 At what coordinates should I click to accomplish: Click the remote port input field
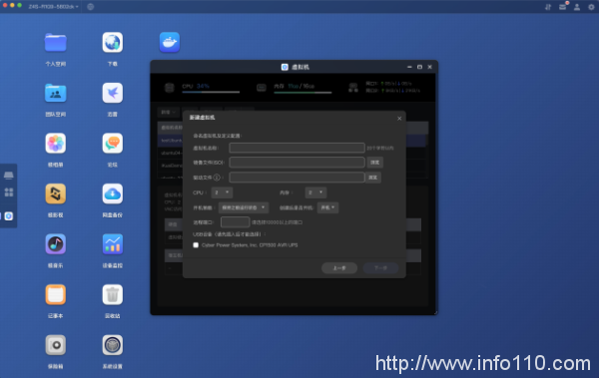pos(235,221)
